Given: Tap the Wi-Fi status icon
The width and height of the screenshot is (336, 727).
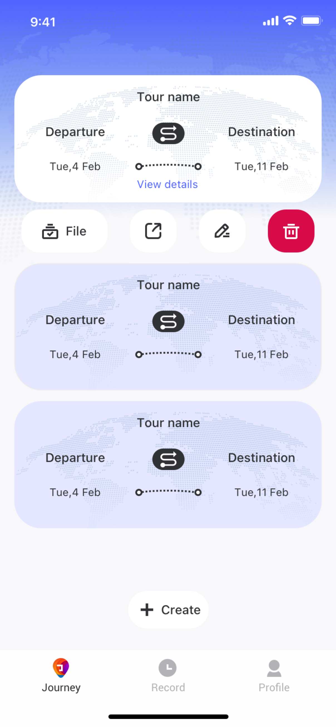Looking at the screenshot, I should [289, 21].
